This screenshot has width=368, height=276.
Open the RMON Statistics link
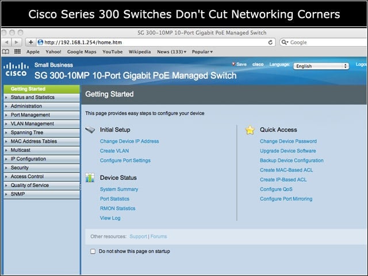point(117,208)
